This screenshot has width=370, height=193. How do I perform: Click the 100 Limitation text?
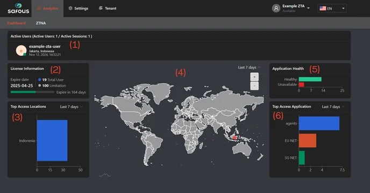54,86
